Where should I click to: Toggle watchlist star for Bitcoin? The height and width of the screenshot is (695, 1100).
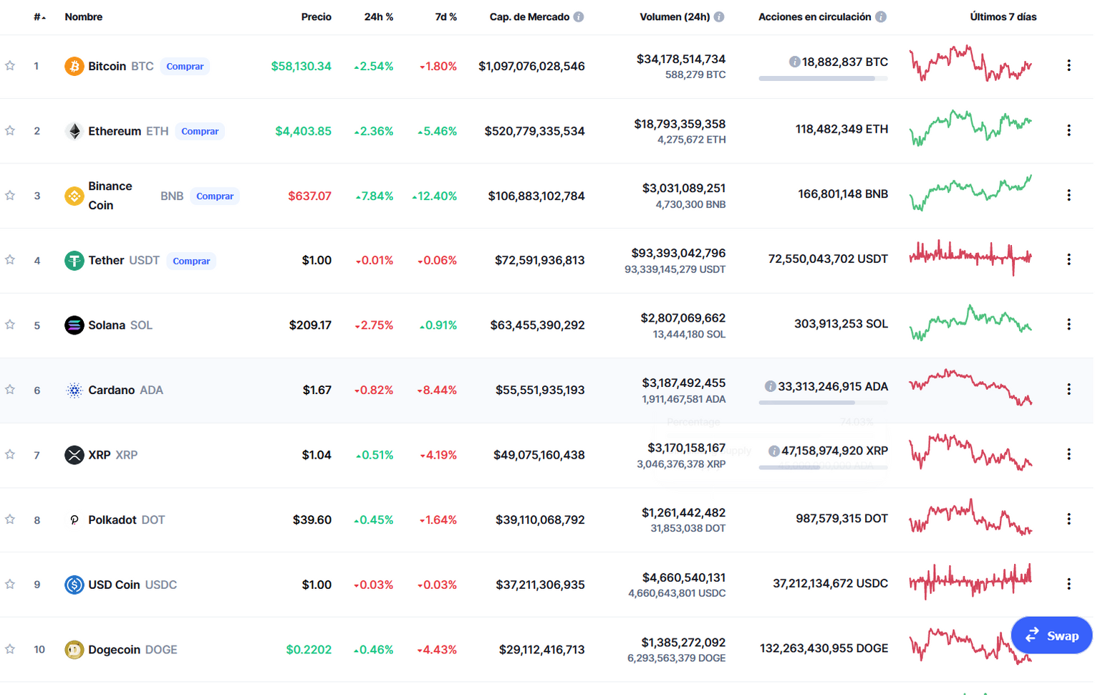click(10, 66)
